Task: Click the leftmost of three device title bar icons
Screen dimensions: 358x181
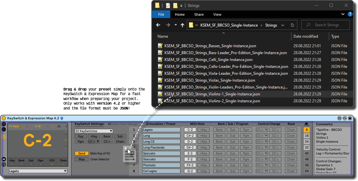Action: coord(340,118)
